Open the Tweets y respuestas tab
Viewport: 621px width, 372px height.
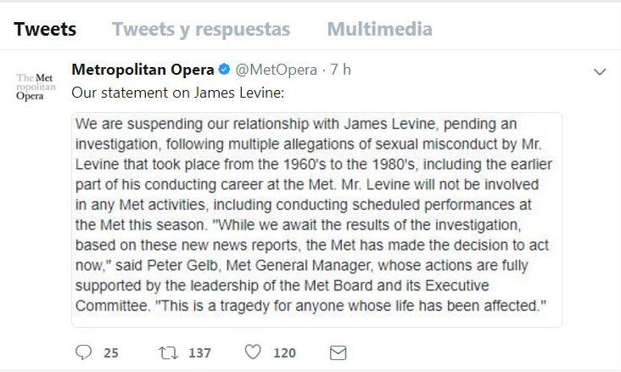(201, 29)
